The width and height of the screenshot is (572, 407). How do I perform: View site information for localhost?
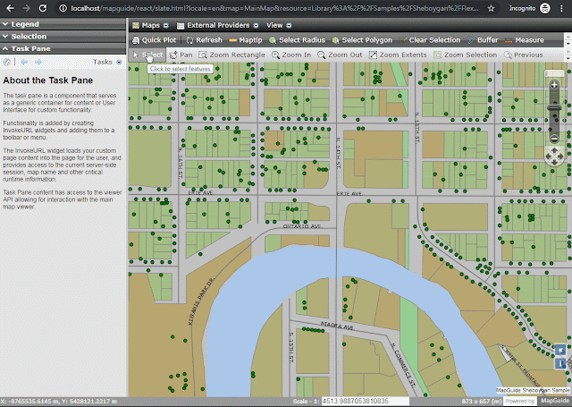coord(63,8)
